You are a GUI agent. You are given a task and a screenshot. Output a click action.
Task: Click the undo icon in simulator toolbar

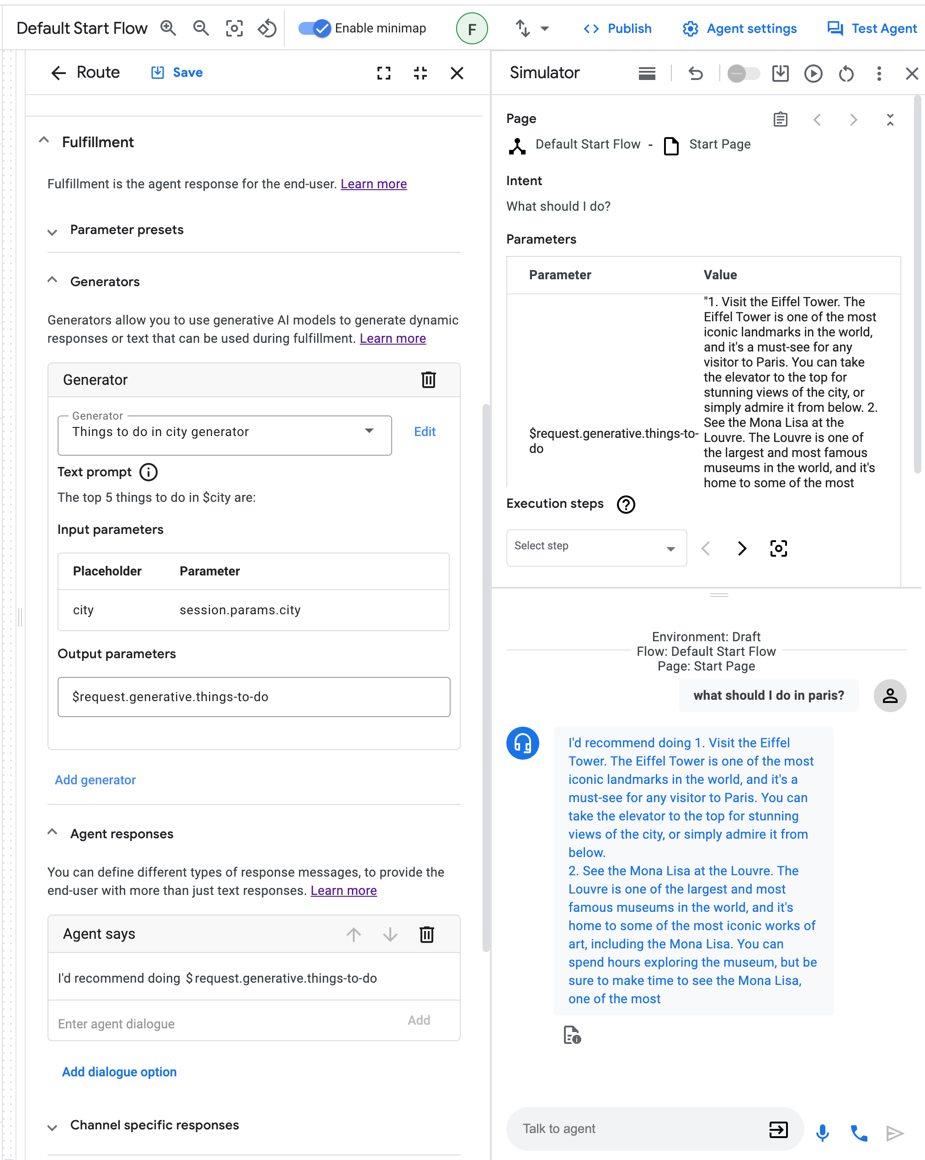point(695,73)
